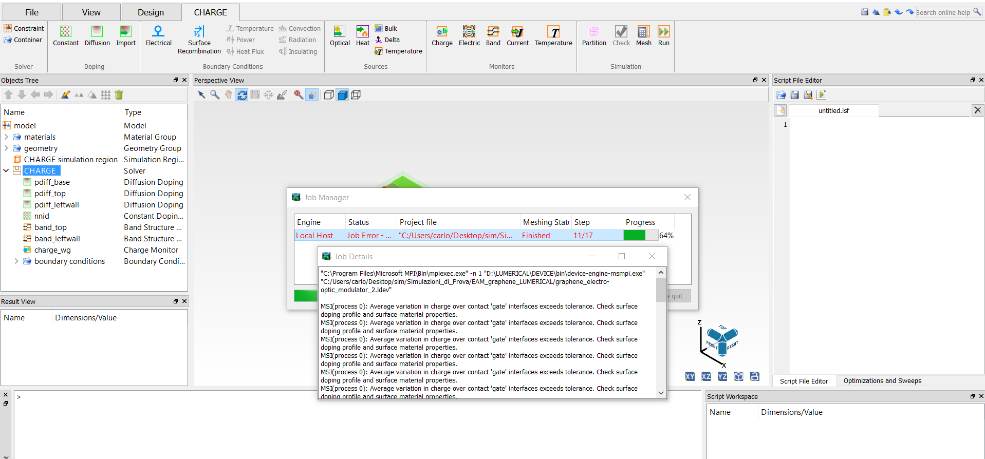The width and height of the screenshot is (985, 459).
Task: Run the script with the page-arrow icon
Action: click(x=821, y=94)
